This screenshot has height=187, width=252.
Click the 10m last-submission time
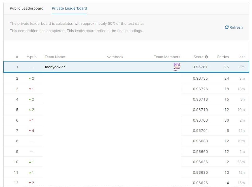[241, 110]
